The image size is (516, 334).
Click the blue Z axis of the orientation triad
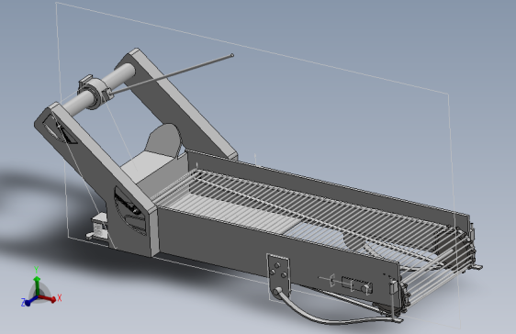point(29,301)
